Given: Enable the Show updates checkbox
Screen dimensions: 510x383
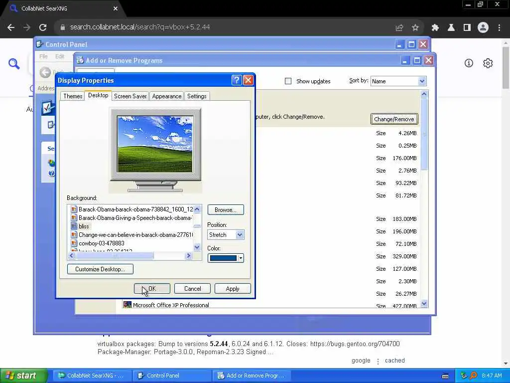Looking at the screenshot, I should [x=288, y=81].
